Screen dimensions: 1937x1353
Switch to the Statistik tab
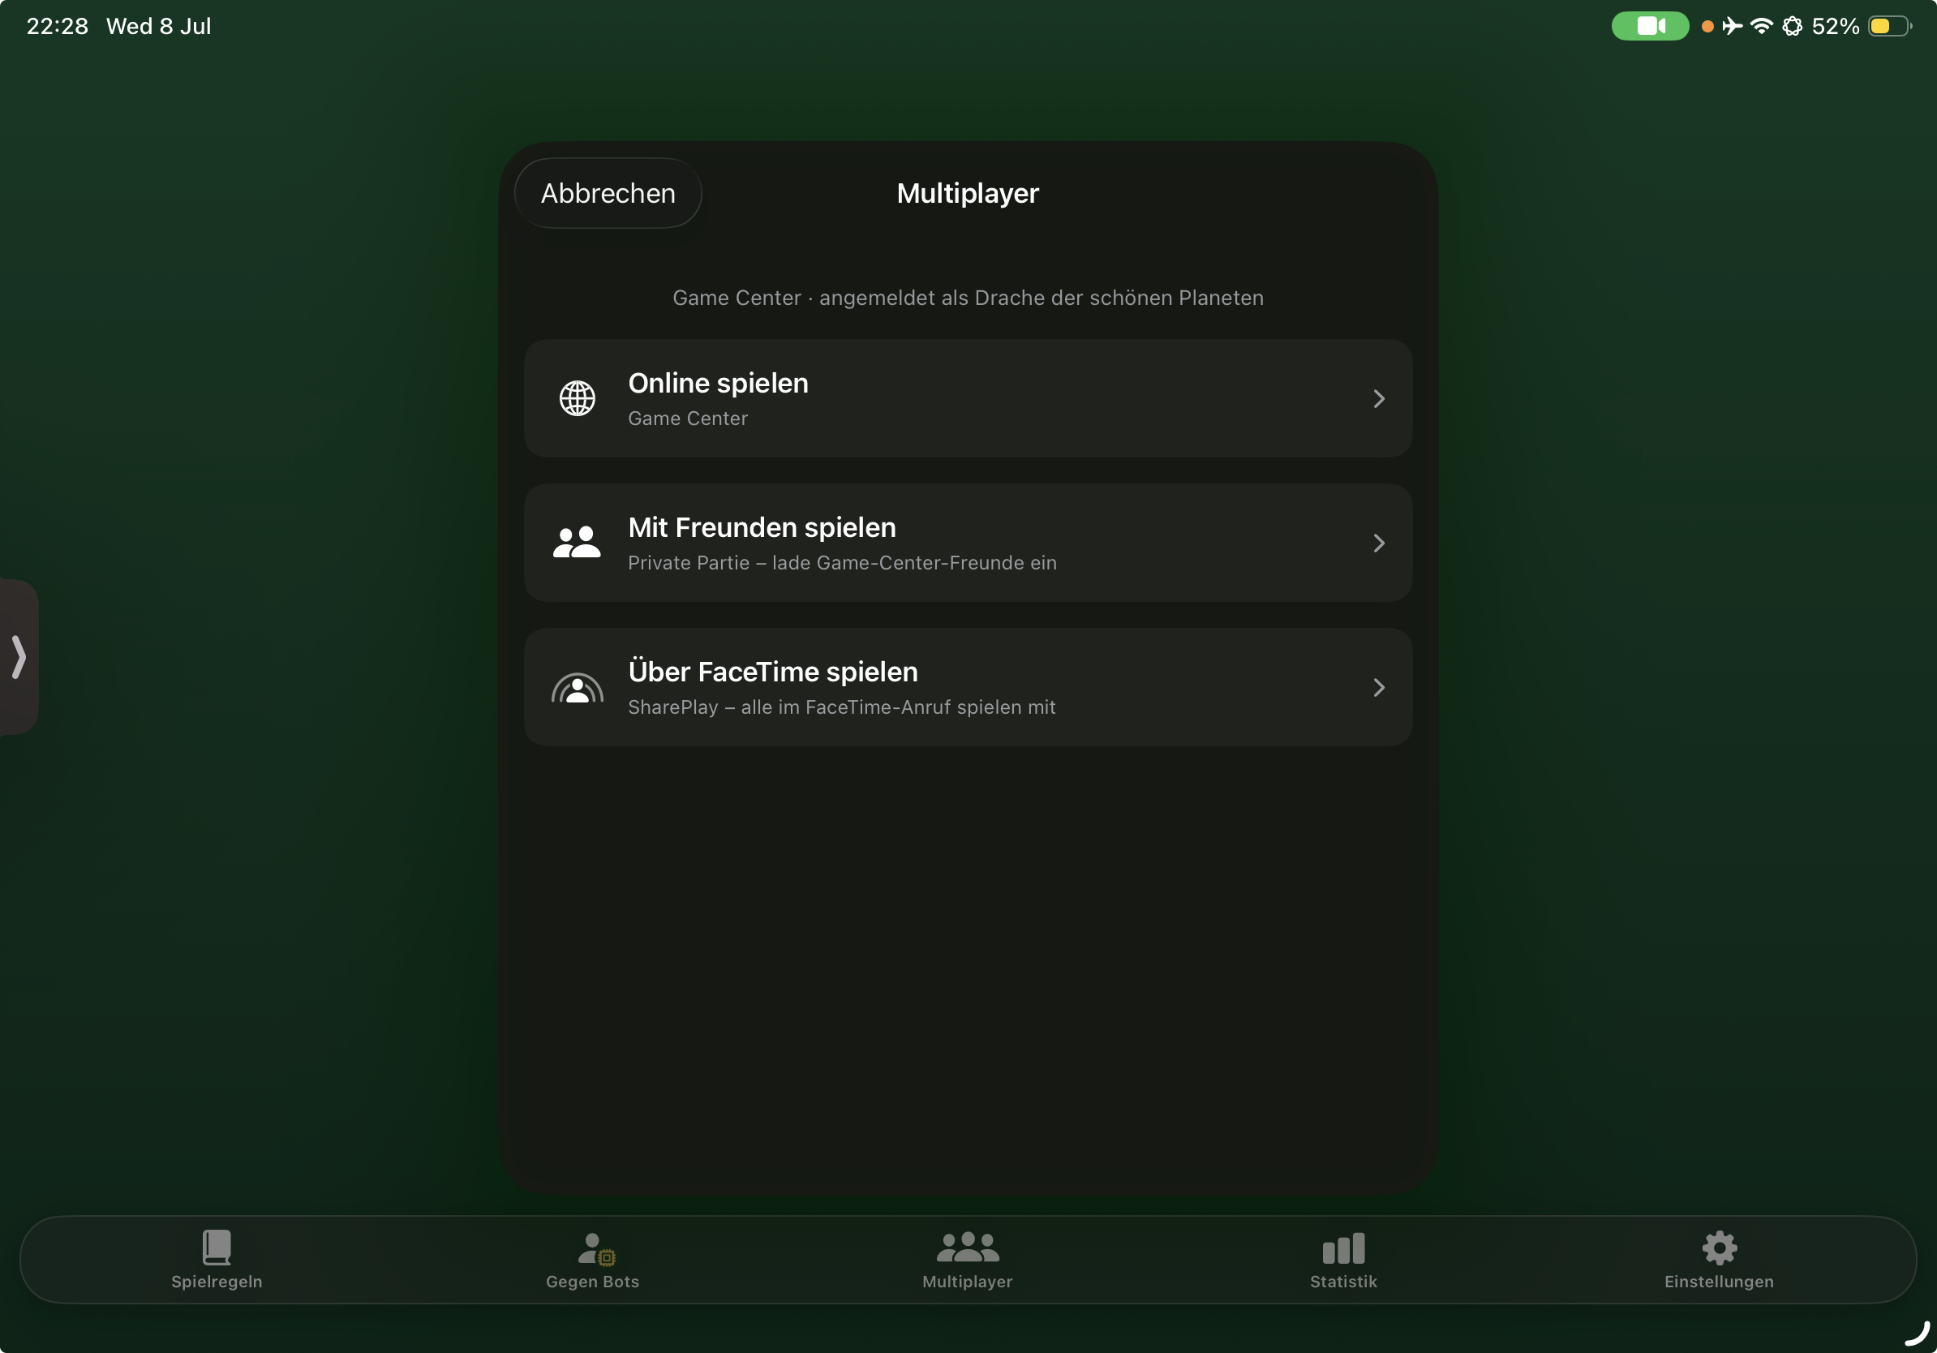coord(1343,1260)
